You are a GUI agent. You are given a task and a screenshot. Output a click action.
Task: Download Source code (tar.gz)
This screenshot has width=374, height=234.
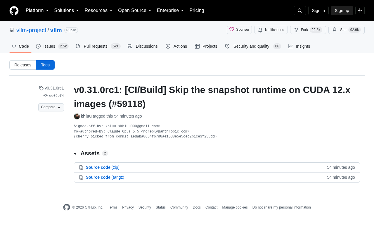click(105, 177)
